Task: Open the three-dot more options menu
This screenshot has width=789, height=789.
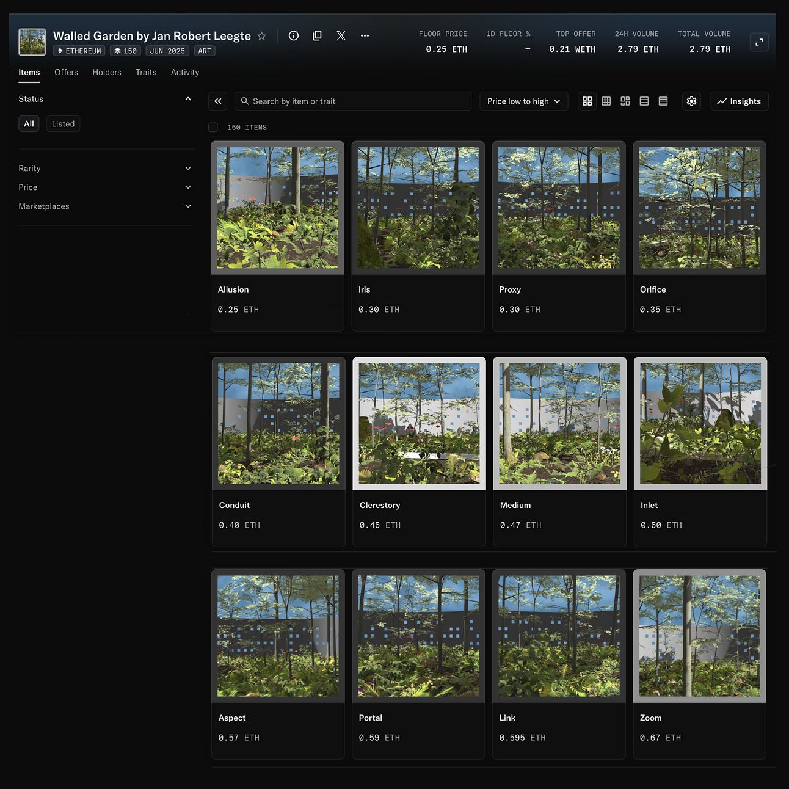Action: (365, 36)
